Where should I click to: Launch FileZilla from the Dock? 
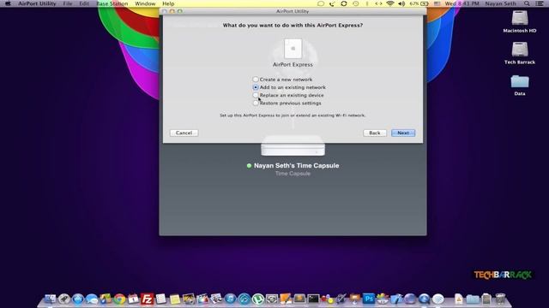coord(147,299)
